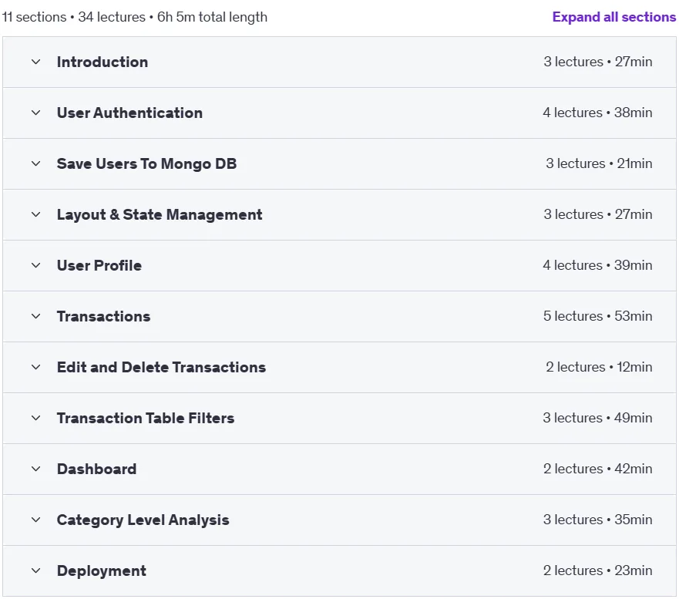Expand the Introduction section chevron
The height and width of the screenshot is (599, 679).
[36, 62]
